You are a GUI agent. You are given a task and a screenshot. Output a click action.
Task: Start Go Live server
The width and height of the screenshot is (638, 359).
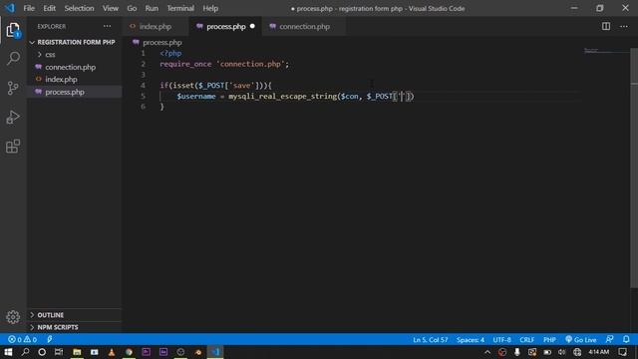(580, 339)
